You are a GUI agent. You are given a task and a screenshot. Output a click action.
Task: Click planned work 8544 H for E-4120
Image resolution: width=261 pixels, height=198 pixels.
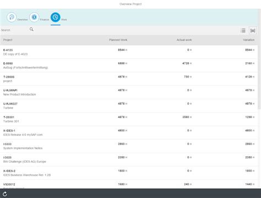pyautogui.click(x=123, y=50)
